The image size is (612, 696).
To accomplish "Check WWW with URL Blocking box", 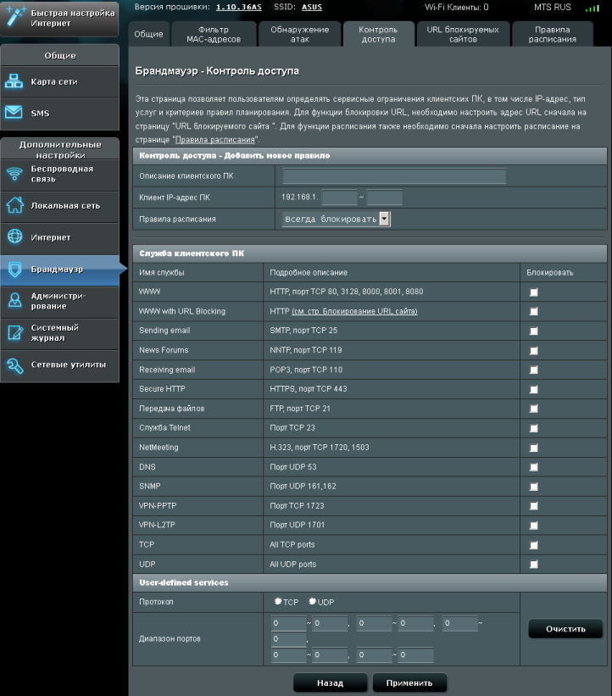I will point(533,312).
